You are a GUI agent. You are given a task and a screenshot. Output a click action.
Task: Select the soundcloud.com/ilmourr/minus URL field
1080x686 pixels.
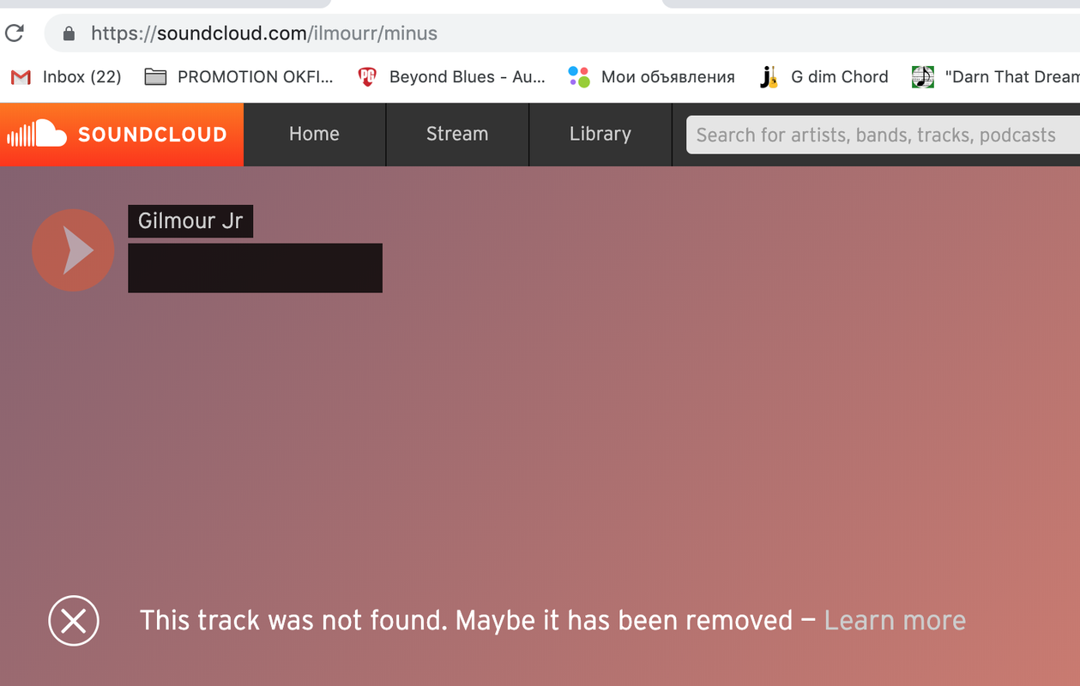562,33
